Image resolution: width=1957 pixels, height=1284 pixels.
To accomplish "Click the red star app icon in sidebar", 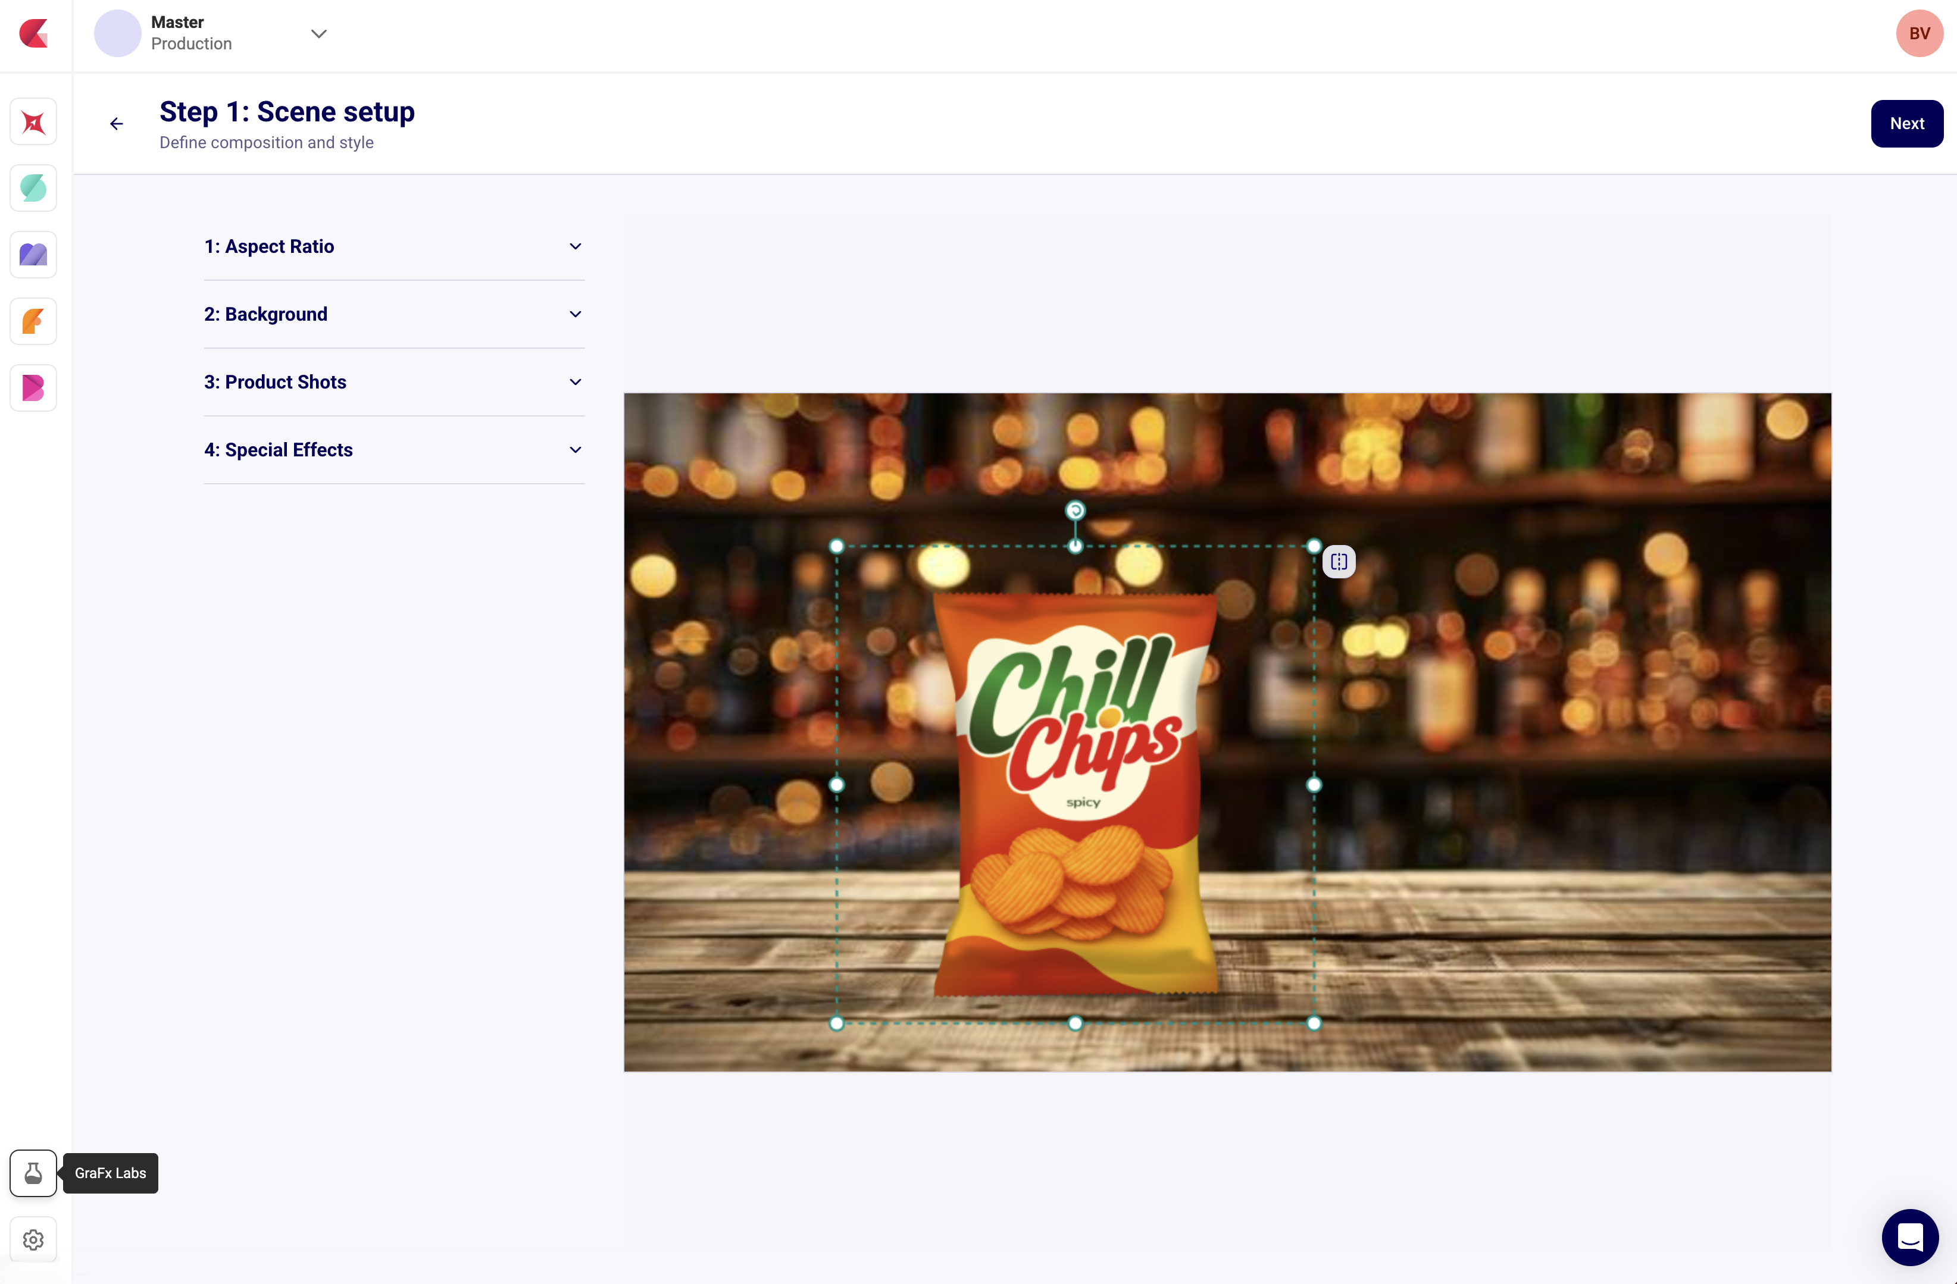I will pos(33,121).
